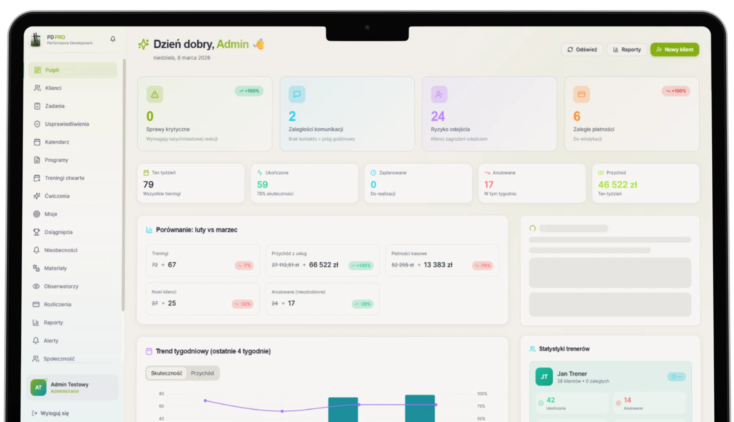Open Zadania from the sidebar
The image size is (734, 422).
[x=73, y=106]
